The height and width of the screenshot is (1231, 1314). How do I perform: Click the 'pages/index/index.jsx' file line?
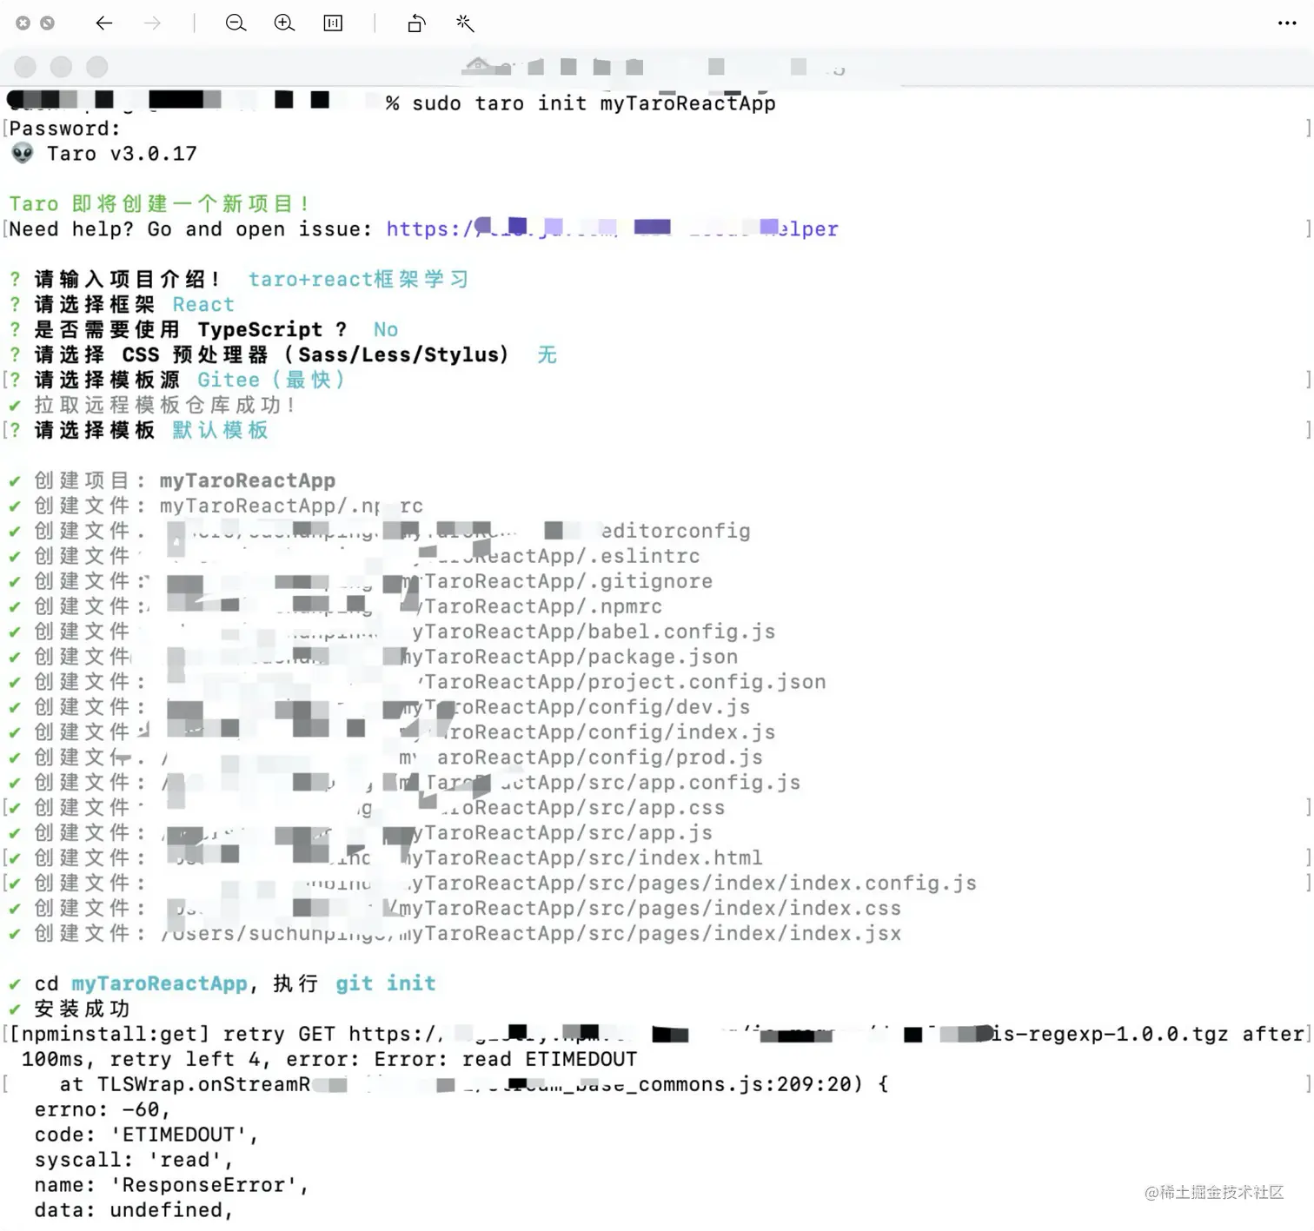click(468, 935)
